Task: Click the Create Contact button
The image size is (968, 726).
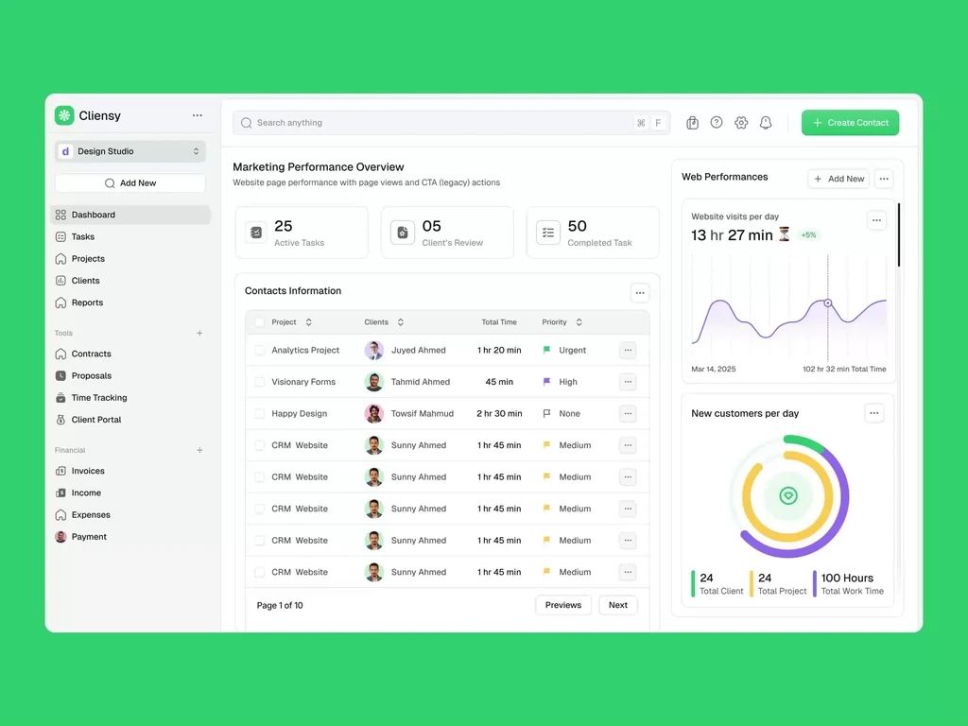Action: tap(850, 123)
